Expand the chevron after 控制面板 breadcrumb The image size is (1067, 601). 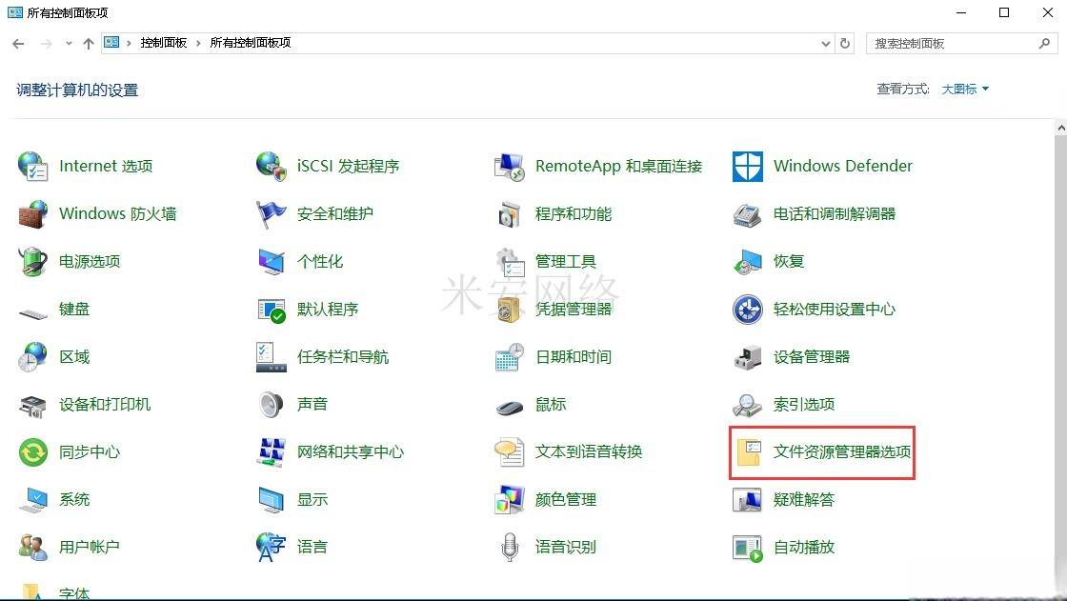(198, 44)
